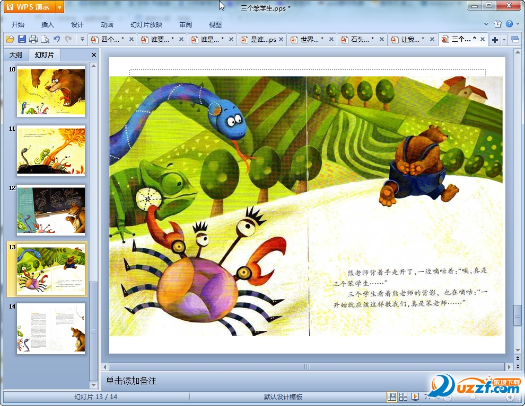Open the 插入 ribbon tab
The width and height of the screenshot is (525, 406).
coord(47,24)
